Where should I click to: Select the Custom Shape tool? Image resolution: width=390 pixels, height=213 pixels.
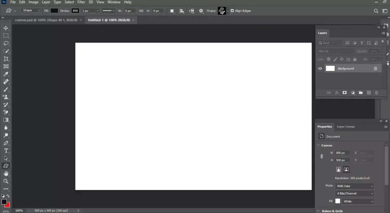pyautogui.click(x=6, y=166)
